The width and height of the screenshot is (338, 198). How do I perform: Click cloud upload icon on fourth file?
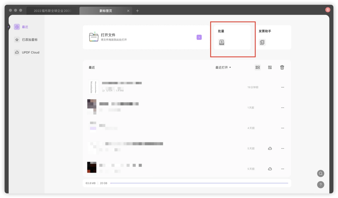[x=270, y=148]
